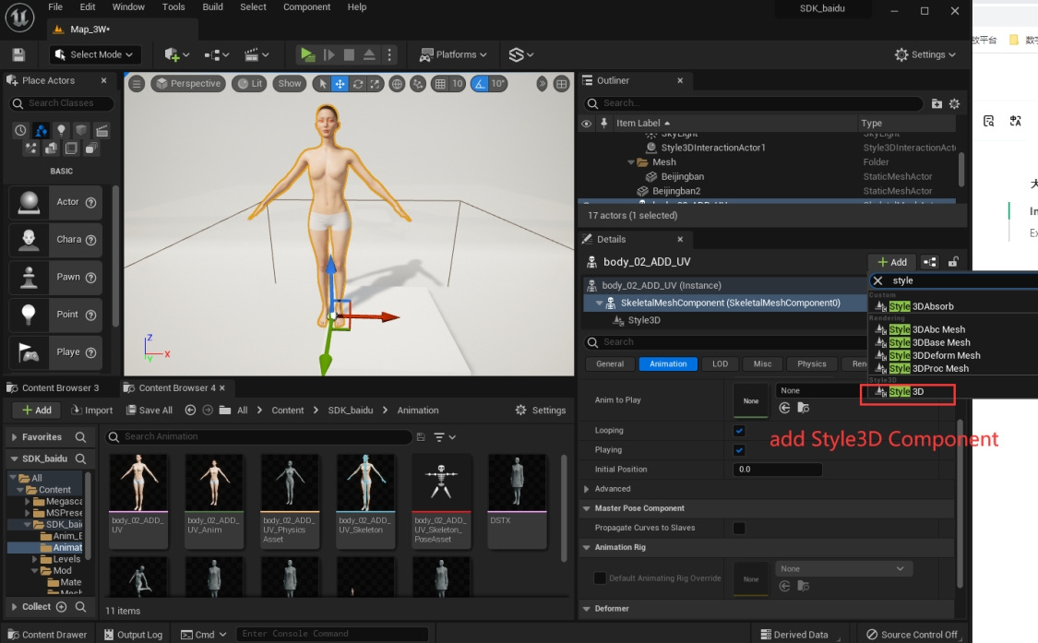Collapse the Master Pose Component section

coord(587,508)
